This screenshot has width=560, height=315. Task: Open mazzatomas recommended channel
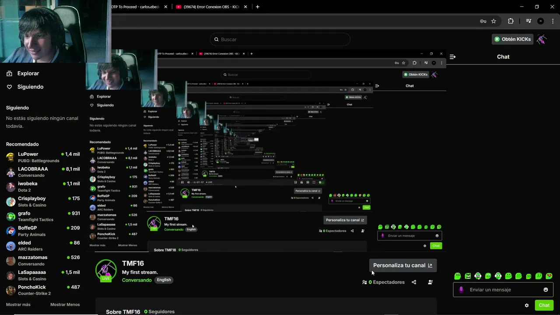[43, 261]
